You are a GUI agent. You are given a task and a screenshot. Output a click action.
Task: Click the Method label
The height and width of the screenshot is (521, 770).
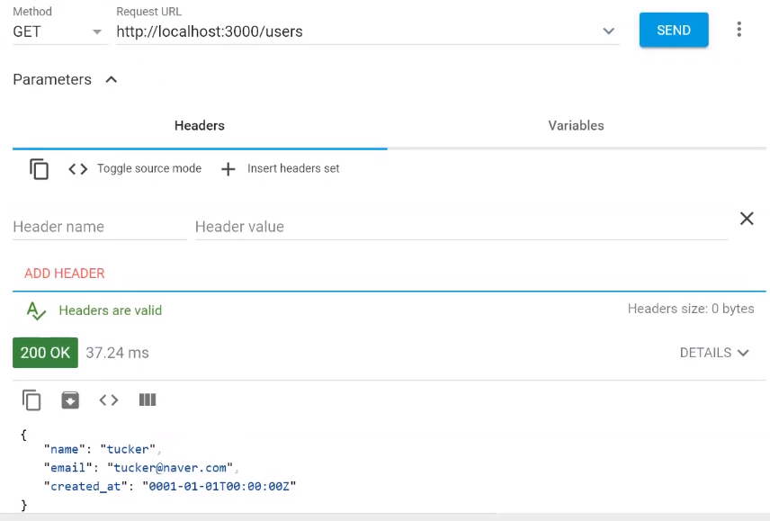pyautogui.click(x=32, y=12)
